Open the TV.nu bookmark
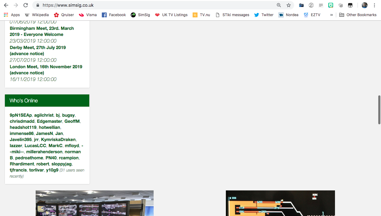Screen dimensions: 381x216 coord(201,15)
